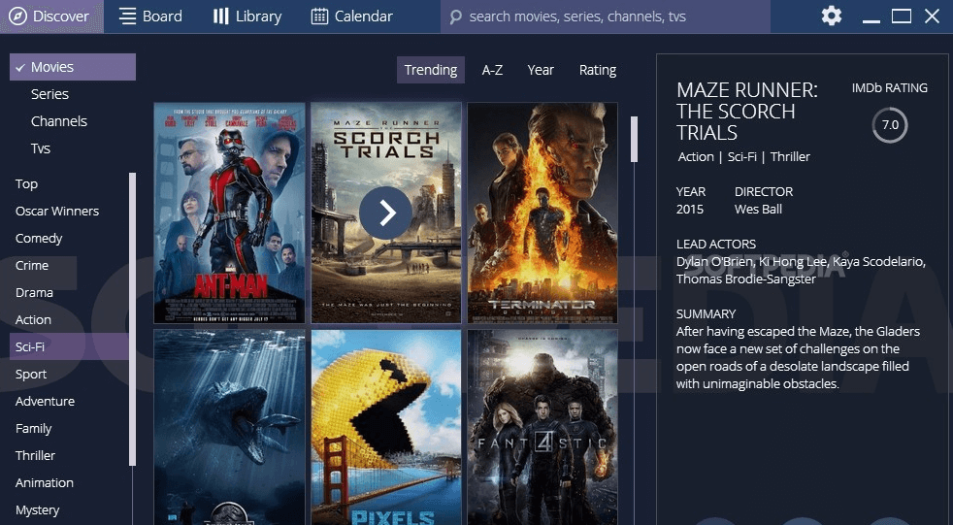
Task: Click the LEAD ACTORS heading
Action: [x=716, y=245]
